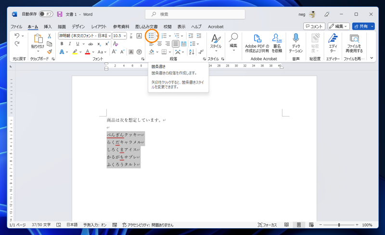Click the Text Effects blue A icon
This screenshot has height=235, width=385.
coord(62,52)
